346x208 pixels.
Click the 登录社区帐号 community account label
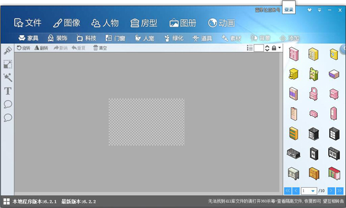coord(268,10)
